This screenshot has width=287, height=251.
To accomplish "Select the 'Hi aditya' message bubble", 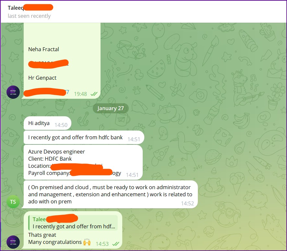I will [x=47, y=123].
